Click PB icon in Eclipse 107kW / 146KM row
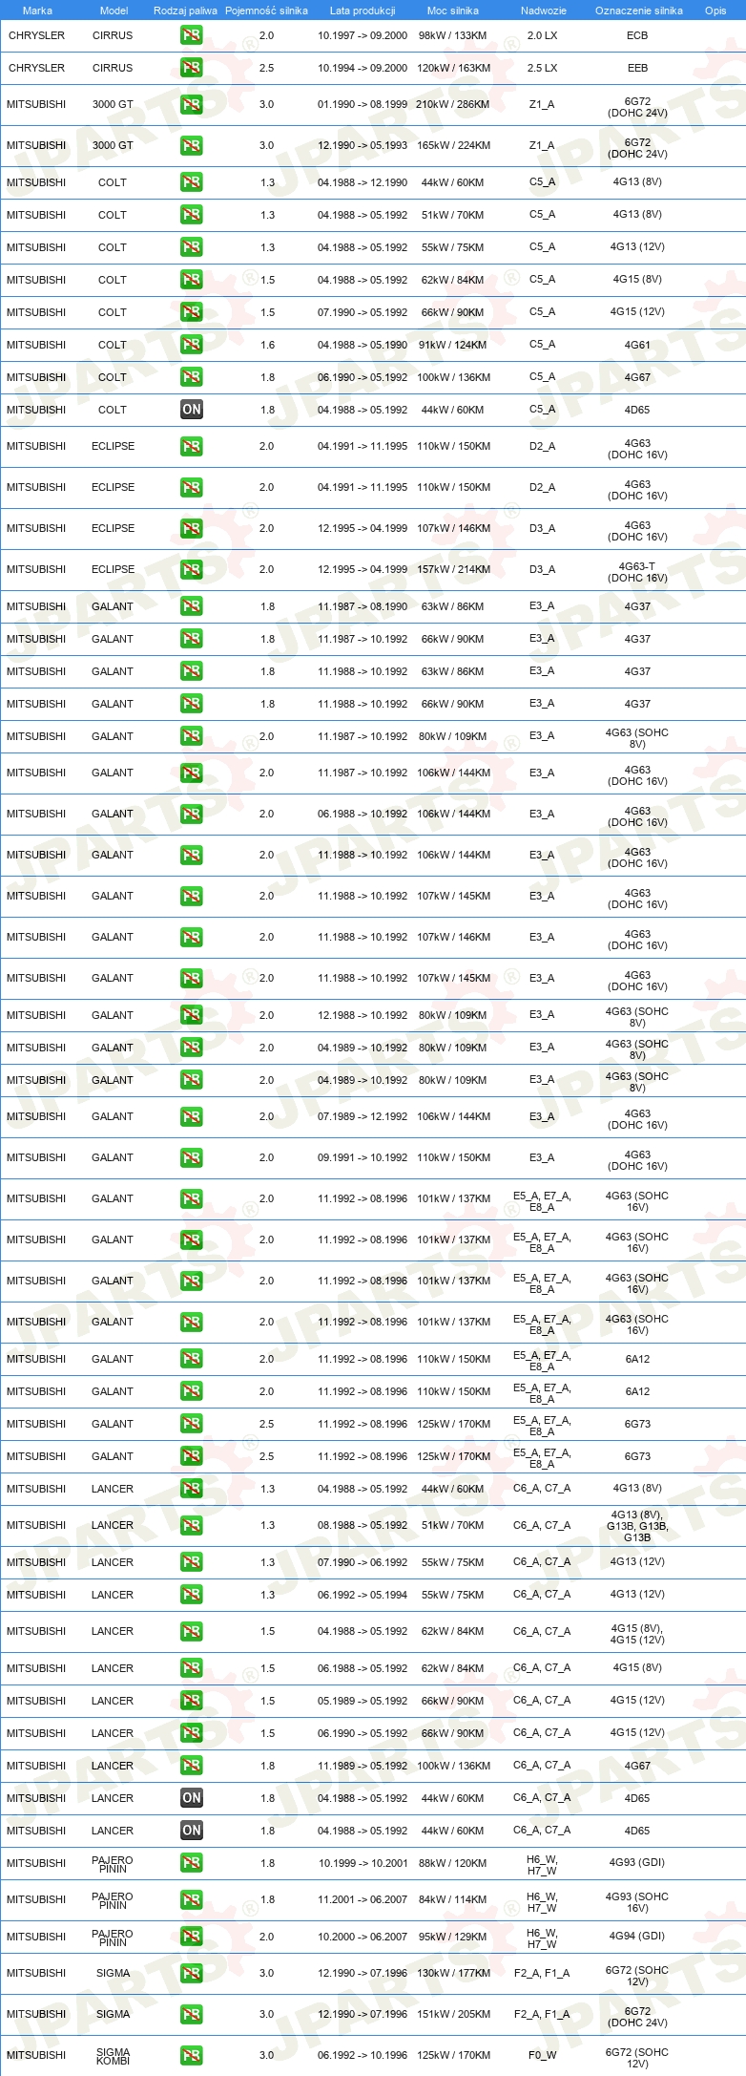 [191, 528]
